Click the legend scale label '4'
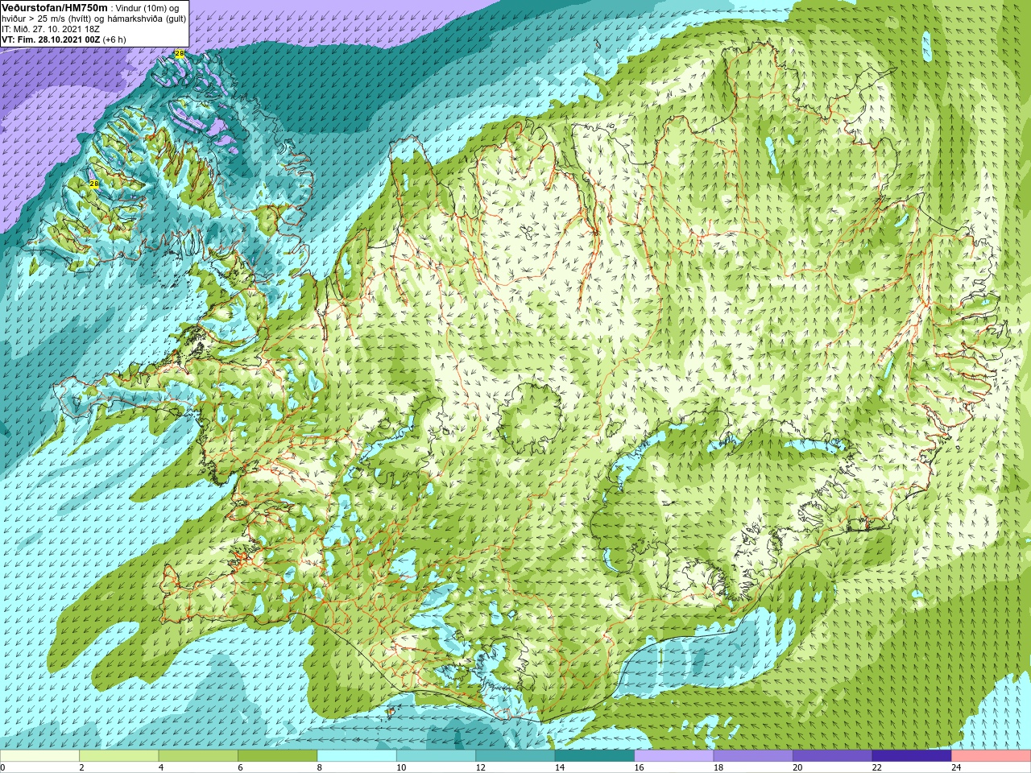Viewport: 1031px width, 773px height. pyautogui.click(x=160, y=768)
